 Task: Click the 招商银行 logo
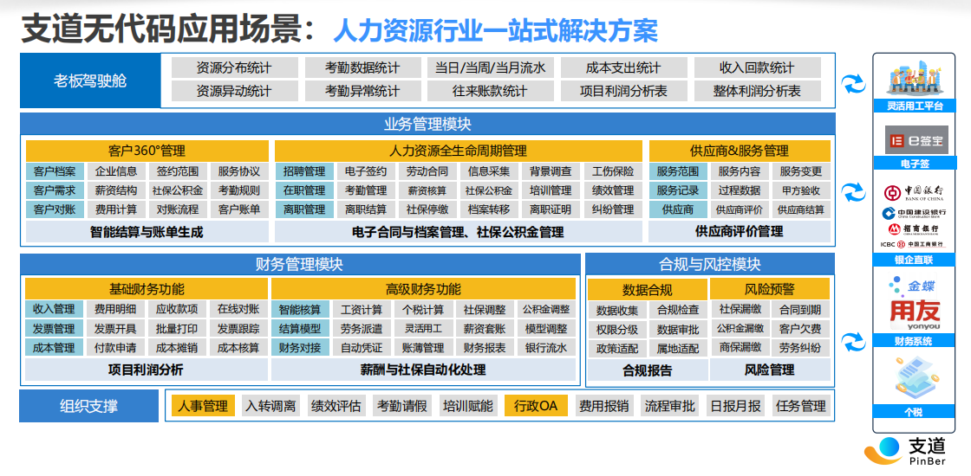914,229
